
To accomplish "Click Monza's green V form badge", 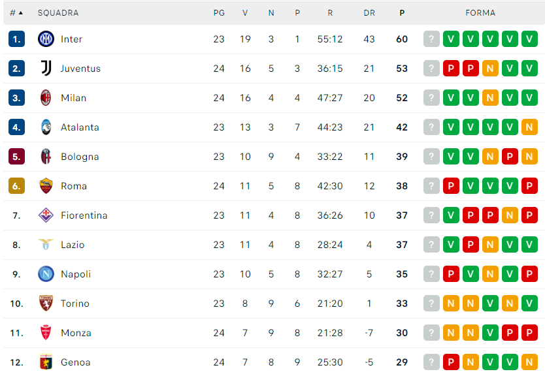I will click(490, 333).
